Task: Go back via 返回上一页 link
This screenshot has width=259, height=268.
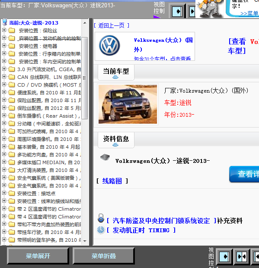Action: pyautogui.click(x=112, y=25)
